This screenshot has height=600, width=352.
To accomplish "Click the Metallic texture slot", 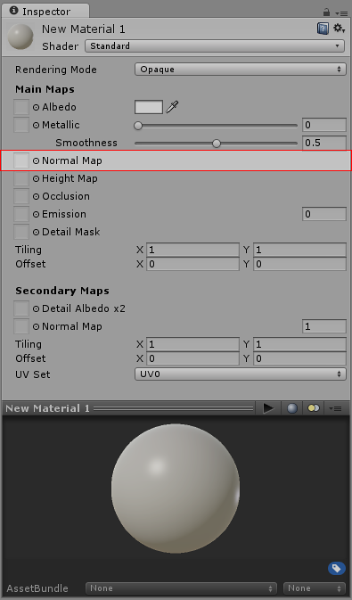I will [21, 125].
